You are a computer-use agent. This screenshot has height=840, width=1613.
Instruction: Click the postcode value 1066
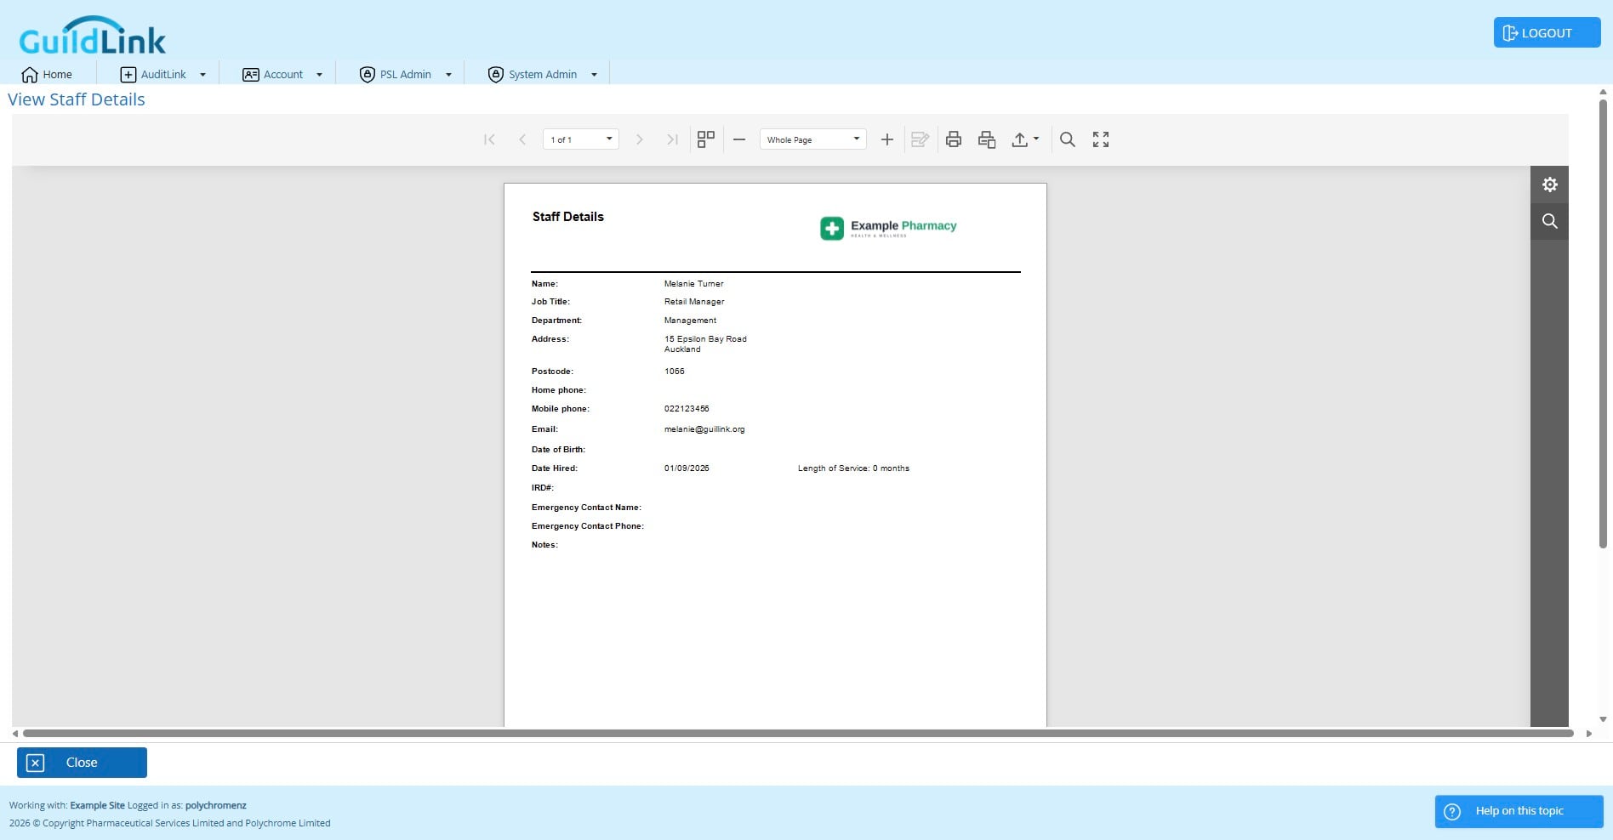coord(674,372)
